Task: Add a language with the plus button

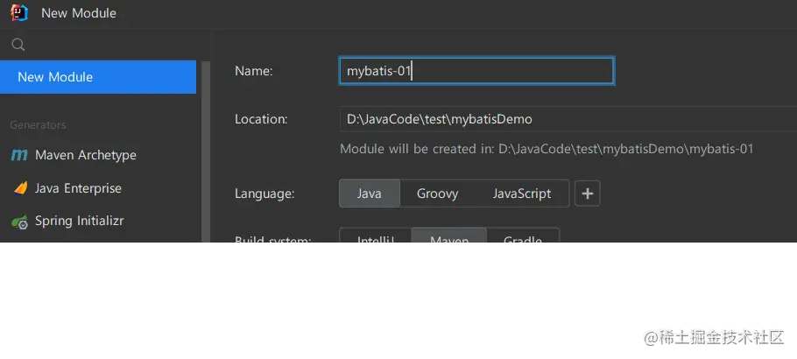Action: (x=587, y=194)
